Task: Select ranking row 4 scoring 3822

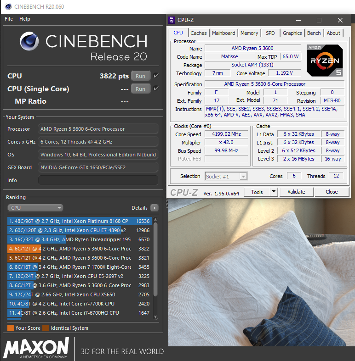Action: tap(80, 249)
